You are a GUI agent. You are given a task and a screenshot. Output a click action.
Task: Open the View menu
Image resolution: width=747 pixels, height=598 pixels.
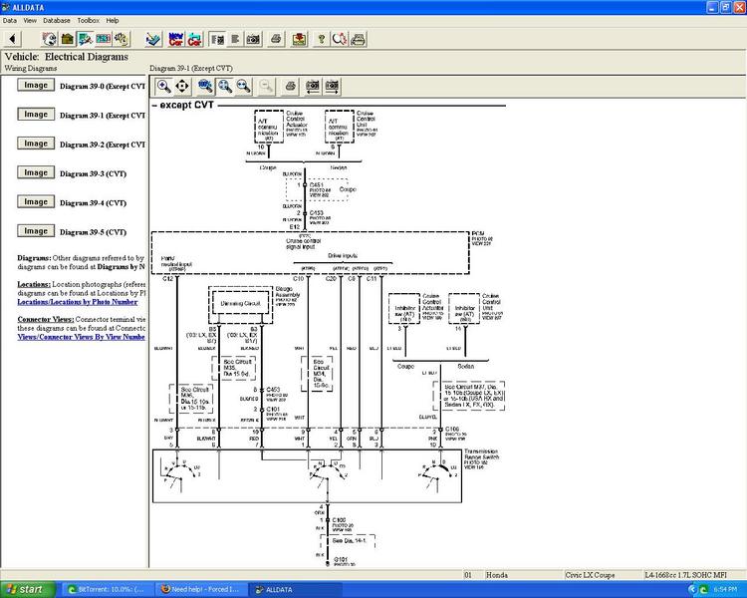pyautogui.click(x=30, y=20)
